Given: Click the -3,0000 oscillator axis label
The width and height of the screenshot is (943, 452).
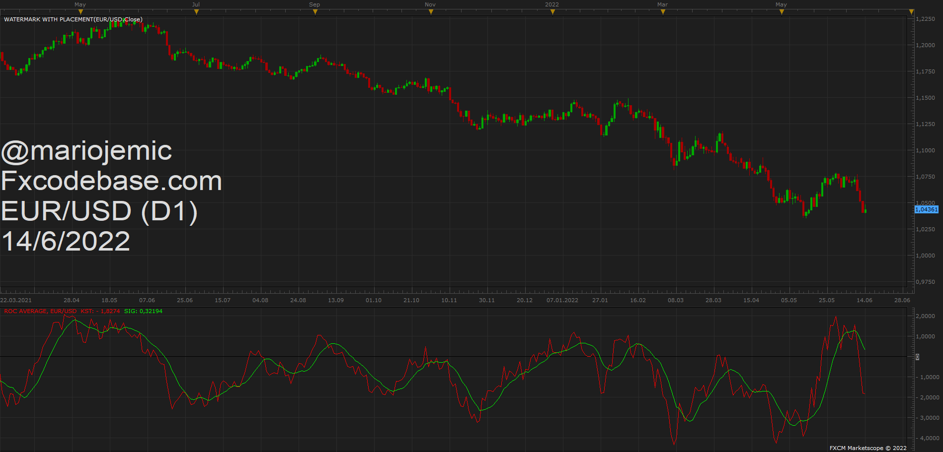Looking at the screenshot, I should 928,418.
